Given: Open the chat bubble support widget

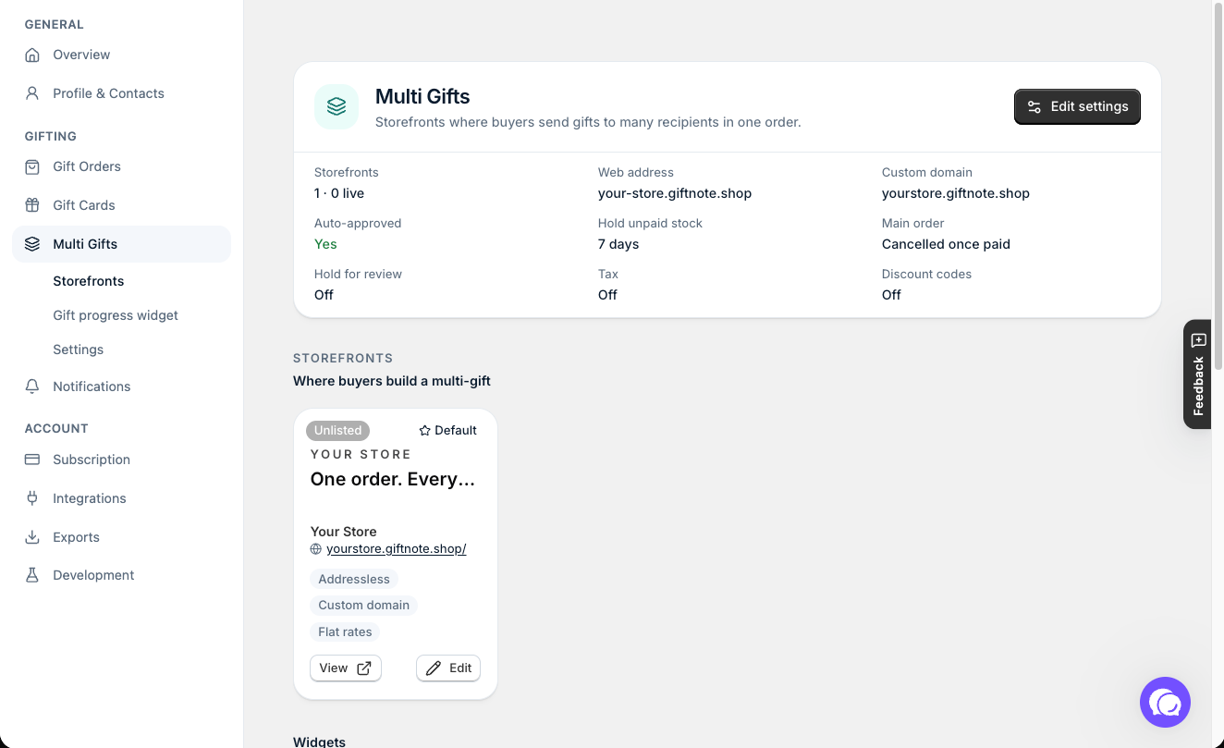Looking at the screenshot, I should click(x=1165, y=703).
